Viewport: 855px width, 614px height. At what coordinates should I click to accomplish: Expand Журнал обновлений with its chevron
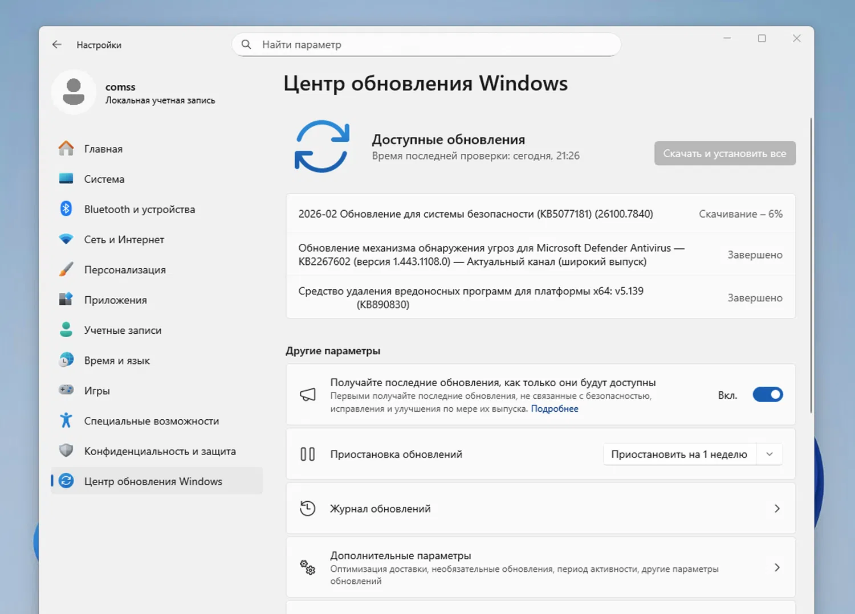pyautogui.click(x=777, y=509)
